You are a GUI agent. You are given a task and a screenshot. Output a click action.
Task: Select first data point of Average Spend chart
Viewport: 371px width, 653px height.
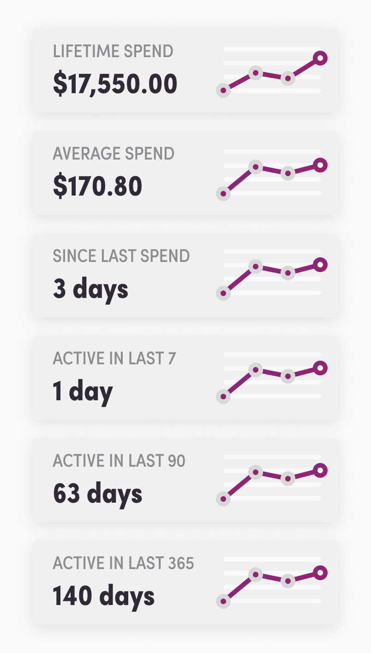(223, 194)
